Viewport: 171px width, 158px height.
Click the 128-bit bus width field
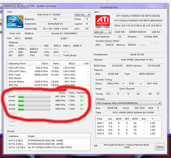point(156,32)
